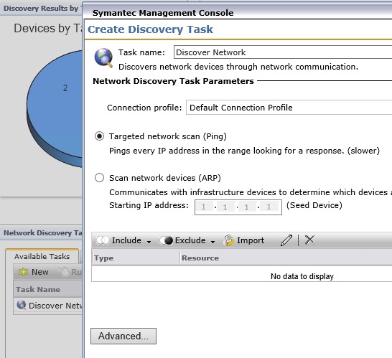The image size is (392, 358).
Task: Click the Include circles icon
Action: pyautogui.click(x=103, y=240)
